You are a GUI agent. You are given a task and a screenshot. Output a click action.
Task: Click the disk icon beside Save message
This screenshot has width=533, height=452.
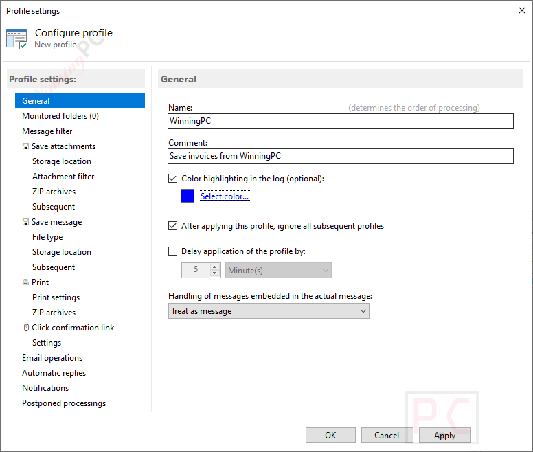(x=25, y=222)
